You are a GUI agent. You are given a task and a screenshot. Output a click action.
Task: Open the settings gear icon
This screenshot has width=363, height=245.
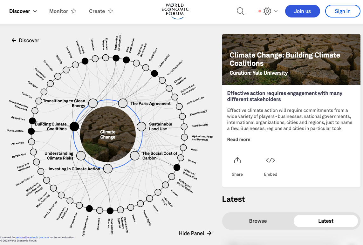[x=267, y=11]
